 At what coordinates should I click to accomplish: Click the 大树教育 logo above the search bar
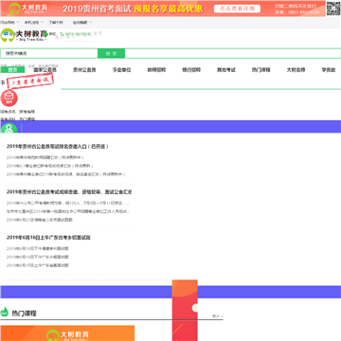[24, 35]
